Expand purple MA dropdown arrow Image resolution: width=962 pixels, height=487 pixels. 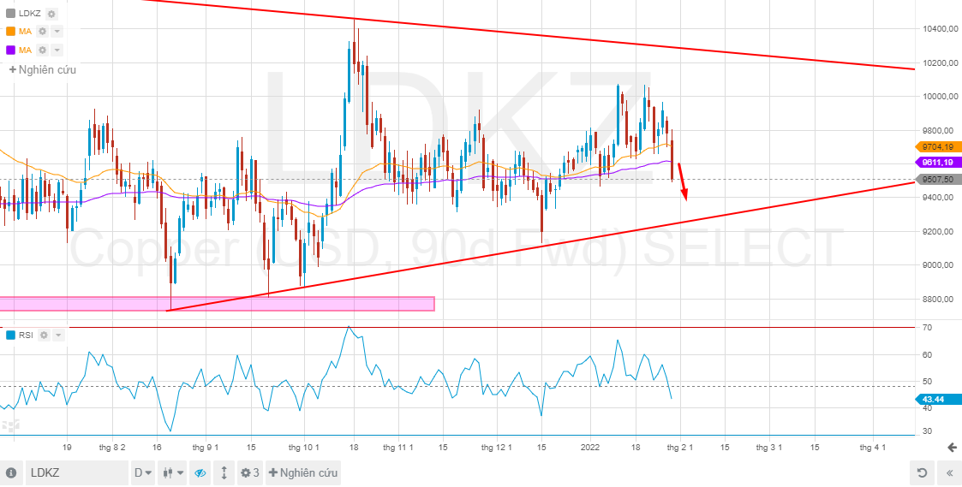coord(57,50)
